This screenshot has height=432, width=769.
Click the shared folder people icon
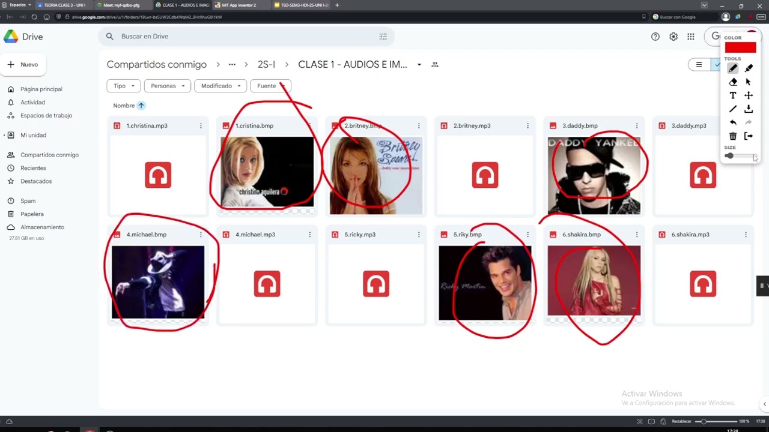pos(436,65)
